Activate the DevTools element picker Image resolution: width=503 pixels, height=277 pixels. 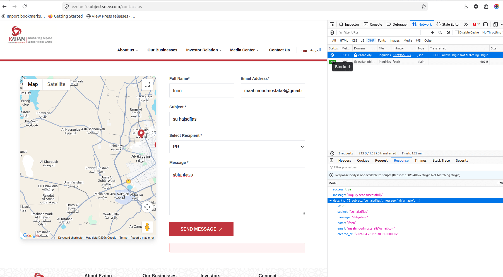pyautogui.click(x=332, y=24)
